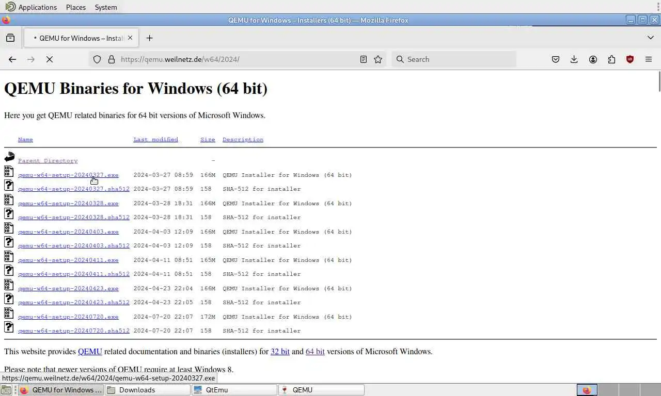Follow the 32 bit link
Screen dimensions: 661x396
tap(280, 352)
